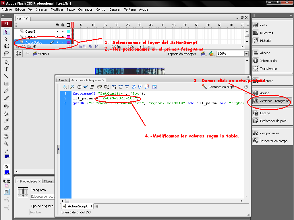Toggle show/hide all layers eye icon
The width and height of the screenshot is (294, 220).
click(57, 25)
